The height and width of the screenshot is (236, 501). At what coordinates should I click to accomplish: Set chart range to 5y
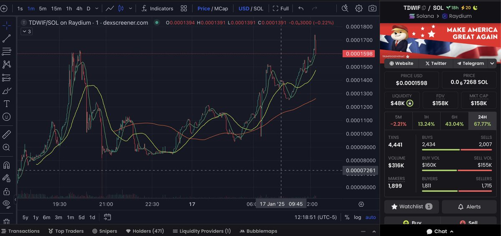[25, 217]
